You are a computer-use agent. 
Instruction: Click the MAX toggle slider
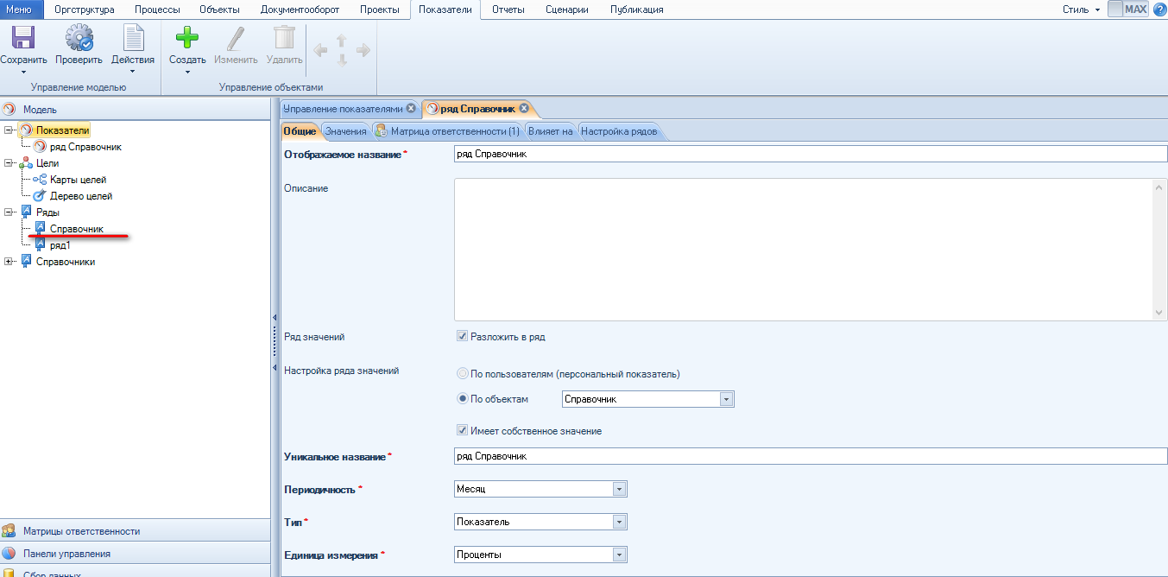click(x=1127, y=10)
